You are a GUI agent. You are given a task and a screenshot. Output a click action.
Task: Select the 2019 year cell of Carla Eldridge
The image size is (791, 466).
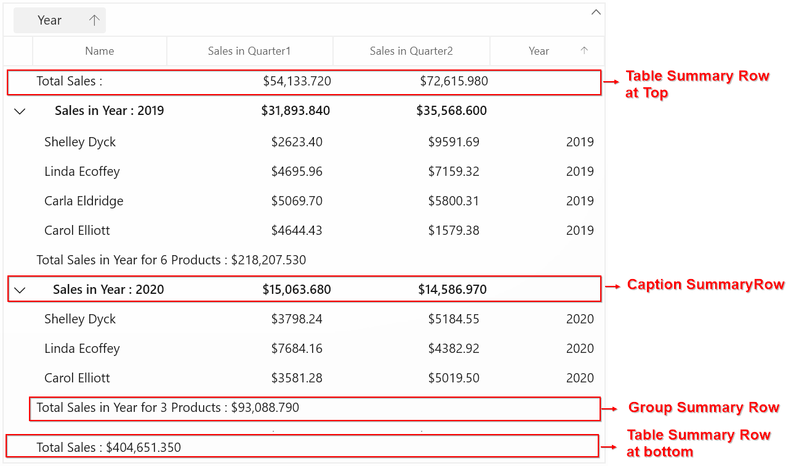click(580, 201)
